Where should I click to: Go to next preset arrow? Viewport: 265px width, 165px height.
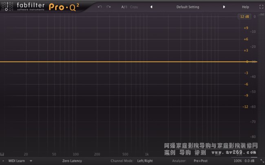click(224, 7)
